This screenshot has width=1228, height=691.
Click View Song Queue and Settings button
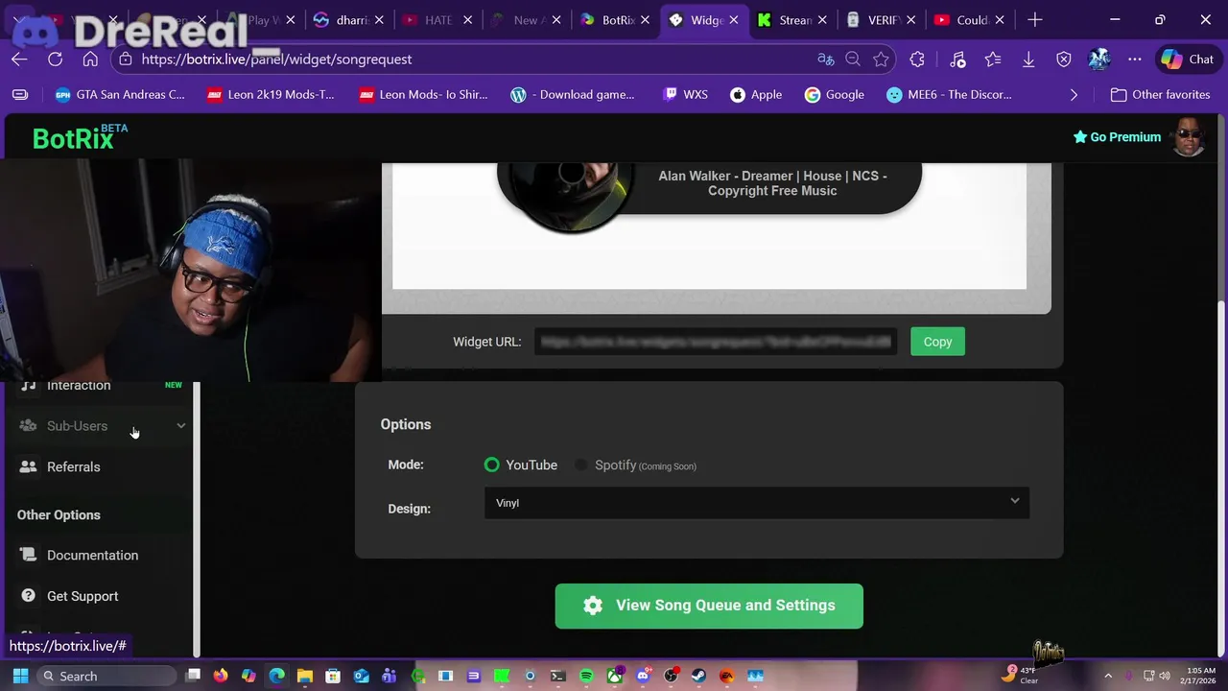tap(709, 606)
